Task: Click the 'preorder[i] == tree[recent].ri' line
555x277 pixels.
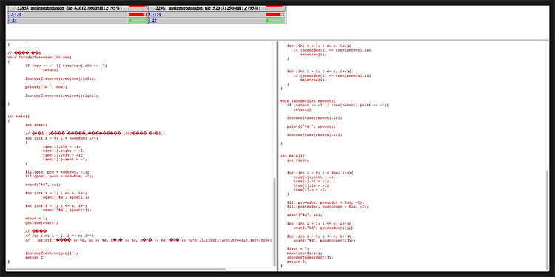Action: click(332, 75)
